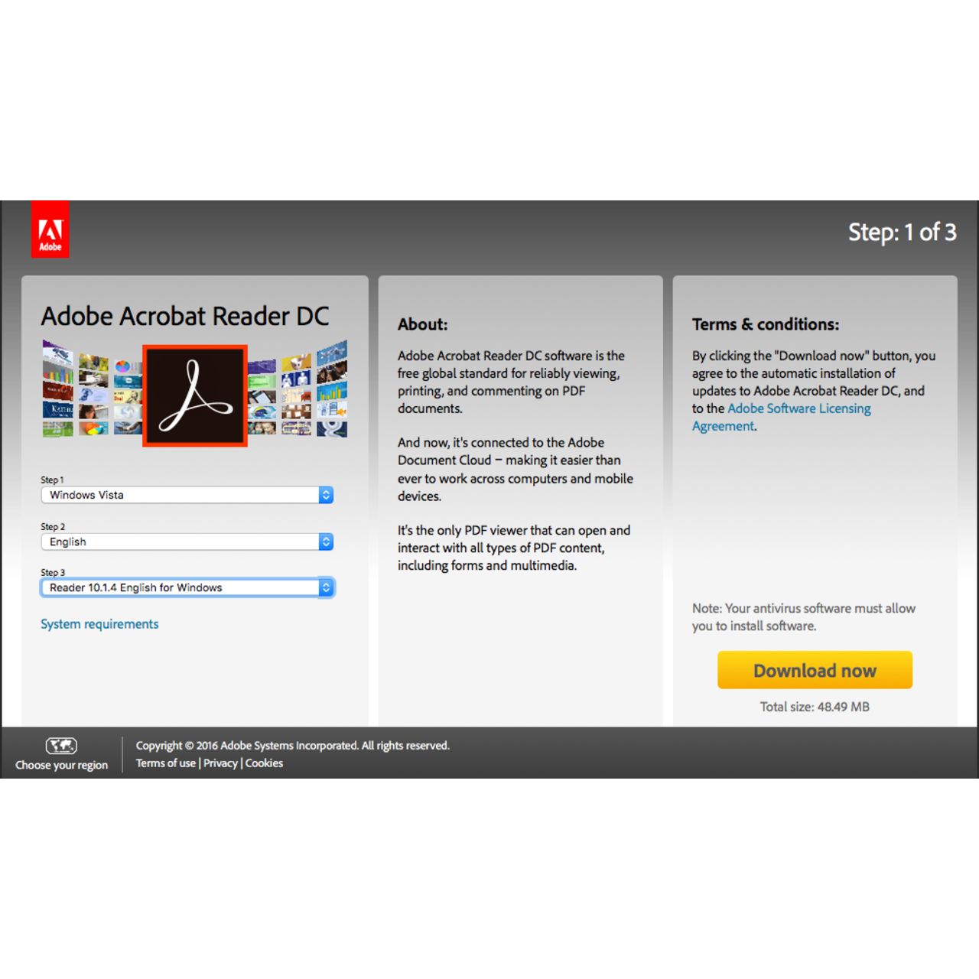Click the globe icon above Choose your region
Screen dimensions: 979x979
(61, 746)
